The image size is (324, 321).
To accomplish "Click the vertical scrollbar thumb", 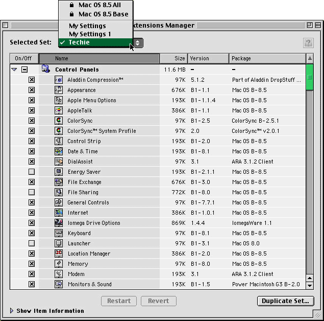I will click(310, 79).
